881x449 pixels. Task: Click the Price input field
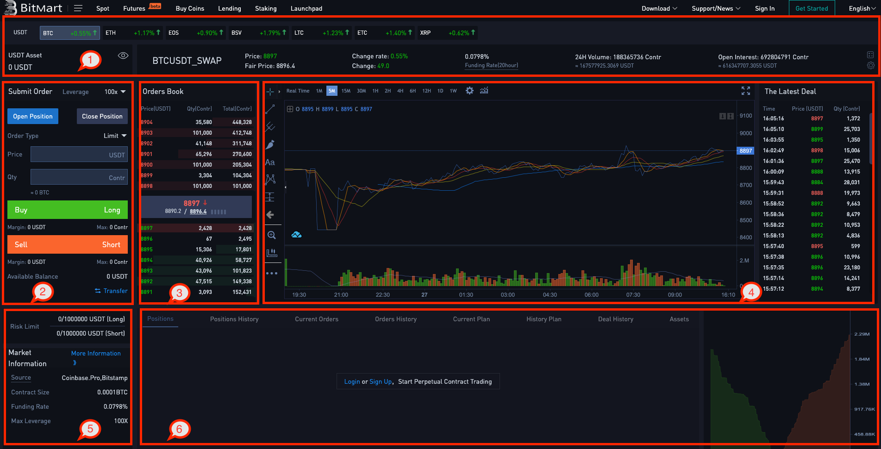click(x=79, y=155)
